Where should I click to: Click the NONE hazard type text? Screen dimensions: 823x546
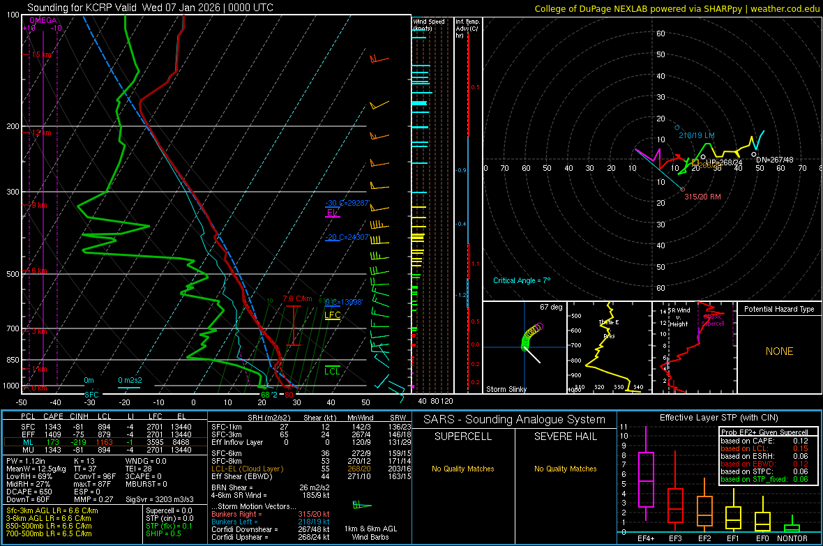point(779,351)
